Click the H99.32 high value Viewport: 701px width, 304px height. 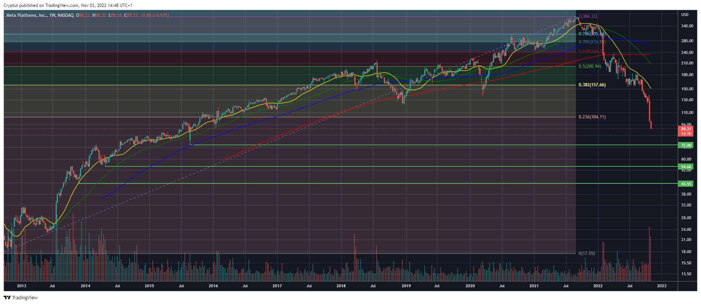tap(99, 15)
